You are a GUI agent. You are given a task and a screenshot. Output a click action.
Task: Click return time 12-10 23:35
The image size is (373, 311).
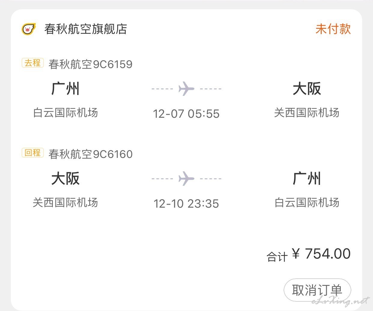pos(186,204)
